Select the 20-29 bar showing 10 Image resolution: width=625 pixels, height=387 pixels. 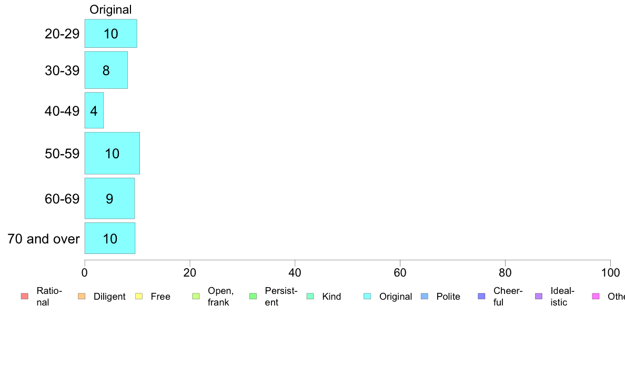(111, 34)
